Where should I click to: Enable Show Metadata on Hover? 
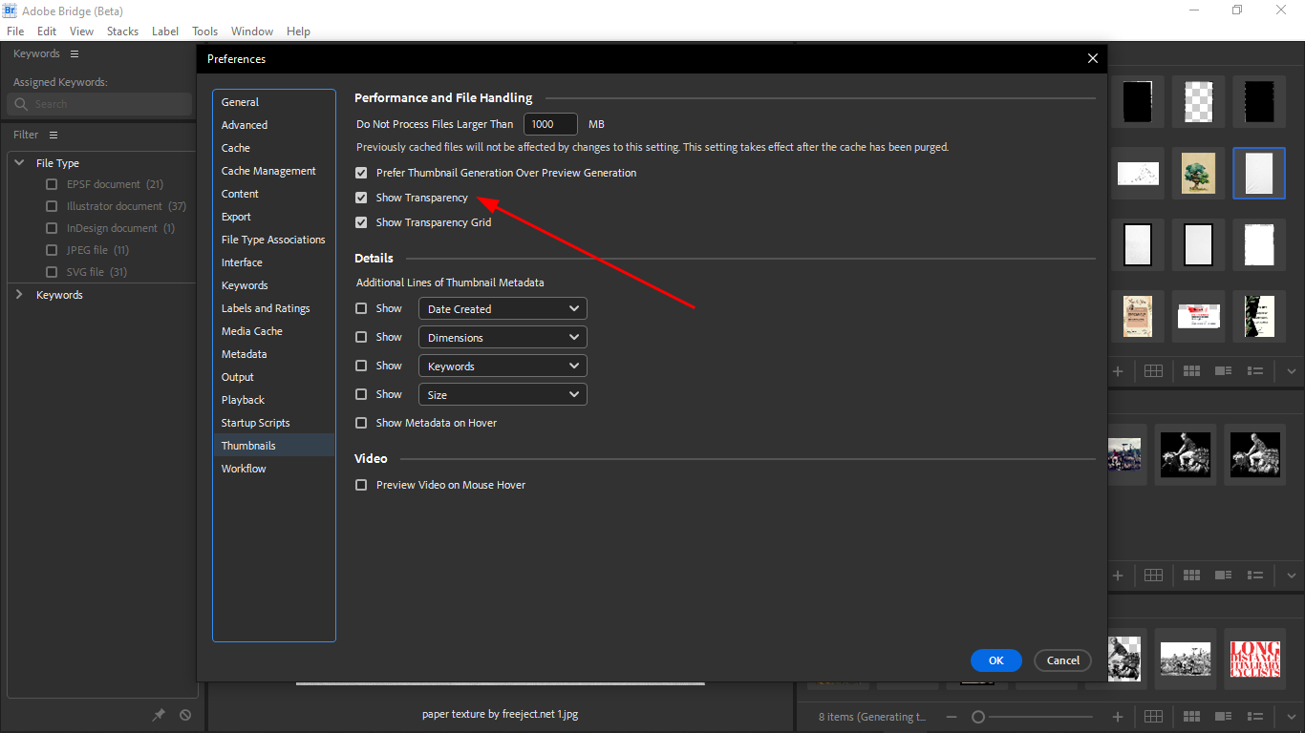pyautogui.click(x=361, y=422)
